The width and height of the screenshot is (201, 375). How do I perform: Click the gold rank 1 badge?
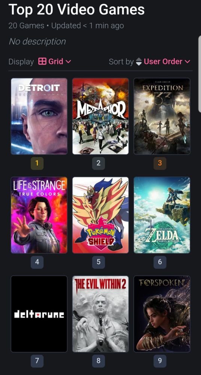click(37, 163)
